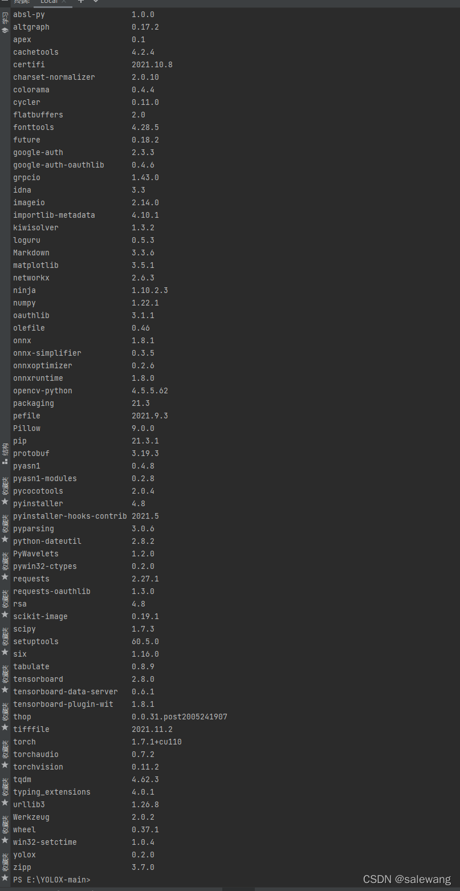Click matplotlib version 3.5.1
Viewport: 460px width, 891px height.
click(x=143, y=265)
